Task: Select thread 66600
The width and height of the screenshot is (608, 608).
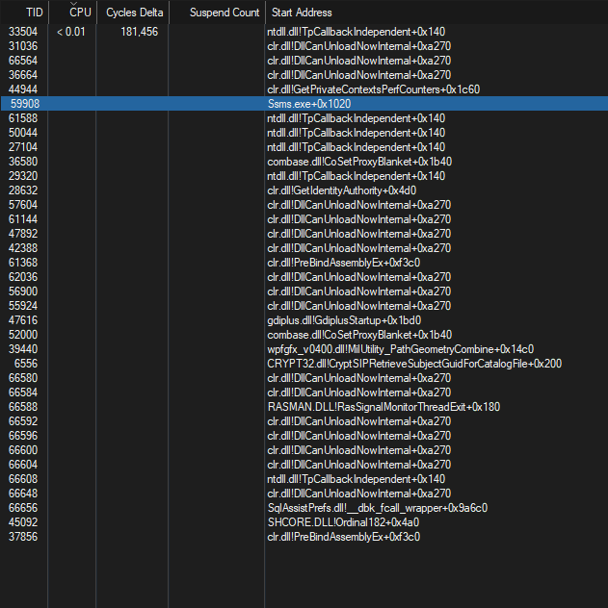Action: [304, 450]
